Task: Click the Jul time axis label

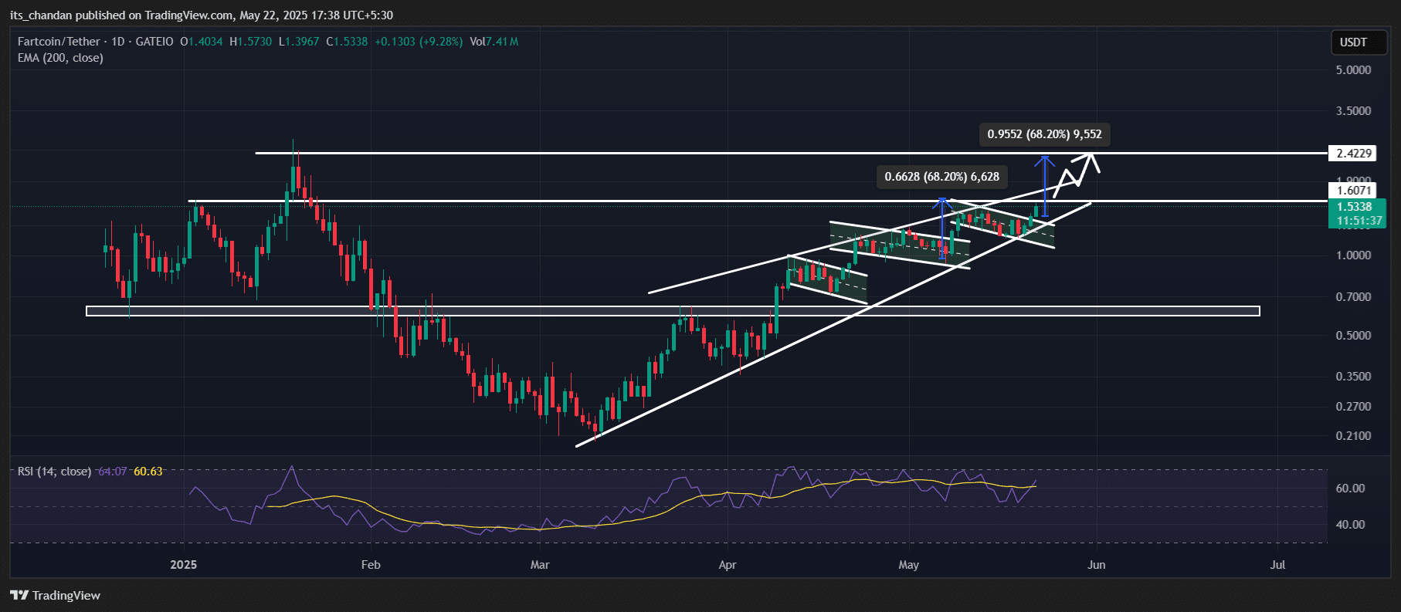Action: [1278, 565]
